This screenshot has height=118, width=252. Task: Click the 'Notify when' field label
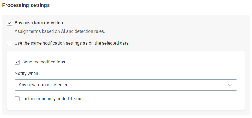click(26, 74)
